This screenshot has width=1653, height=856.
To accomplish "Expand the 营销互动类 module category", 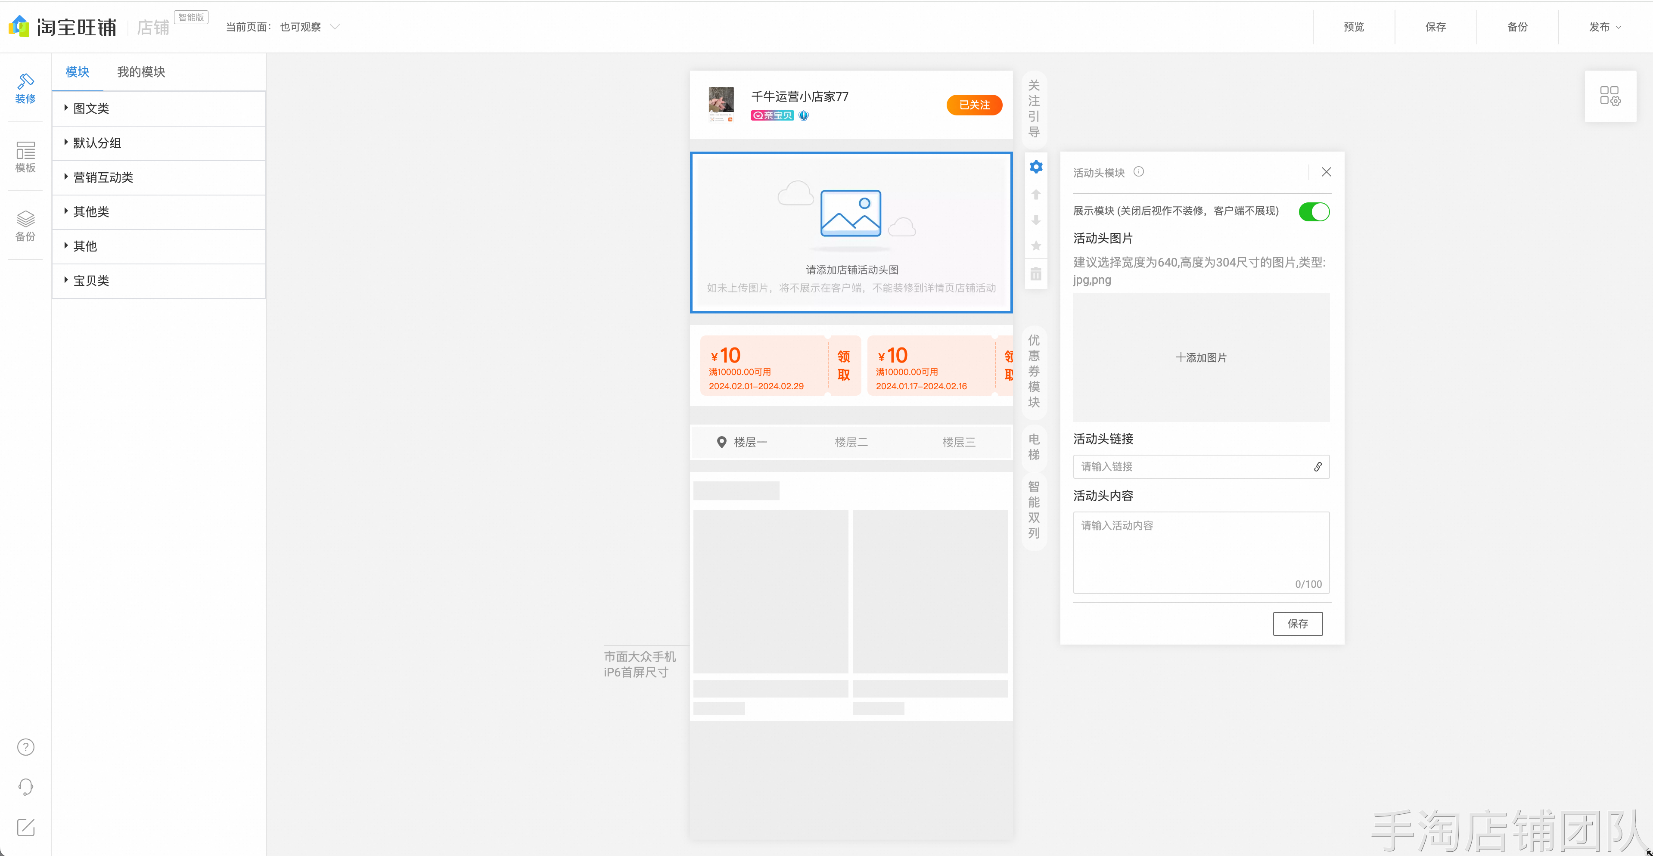I will [x=103, y=177].
